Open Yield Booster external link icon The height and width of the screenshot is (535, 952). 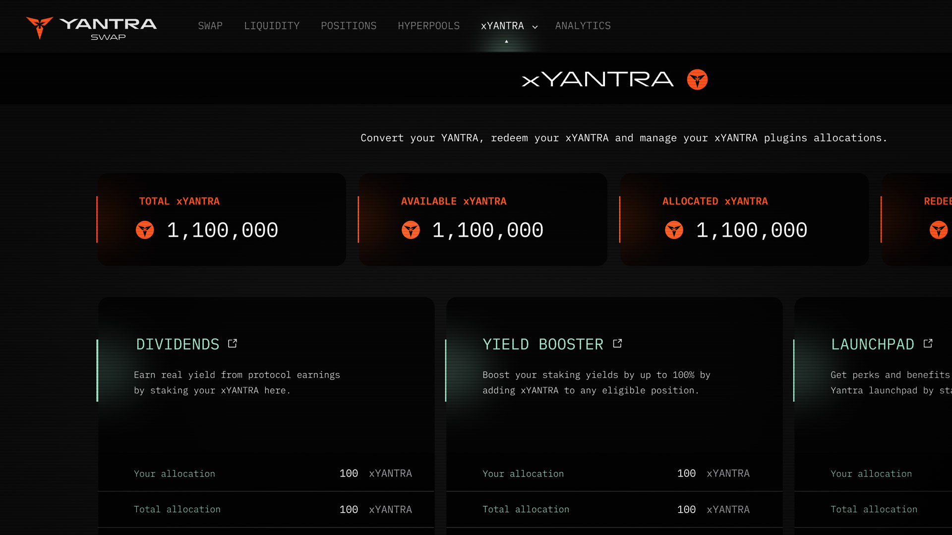click(x=617, y=344)
